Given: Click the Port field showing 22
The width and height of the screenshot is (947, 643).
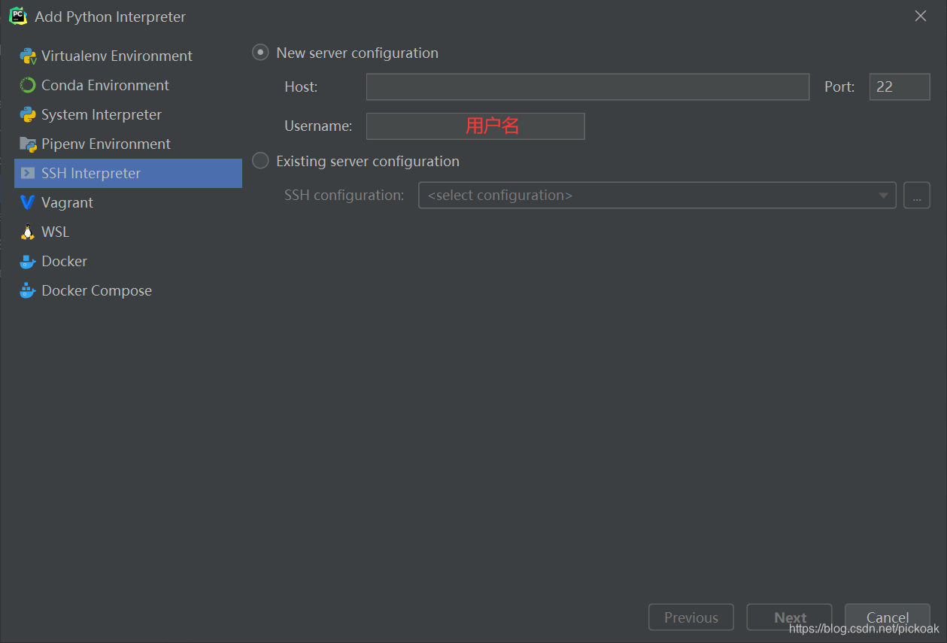Looking at the screenshot, I should 900,87.
